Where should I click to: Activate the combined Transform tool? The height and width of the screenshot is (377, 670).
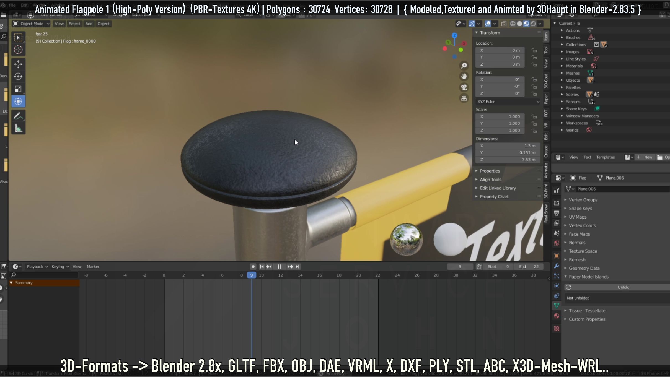click(18, 101)
